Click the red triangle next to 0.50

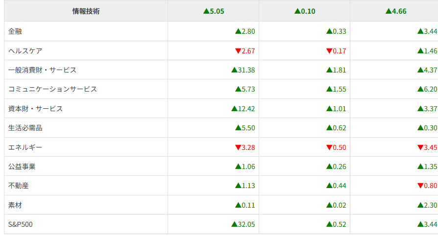[x=329, y=147]
